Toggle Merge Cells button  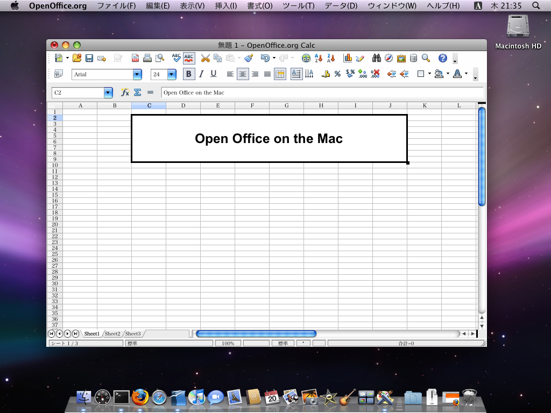(280, 74)
